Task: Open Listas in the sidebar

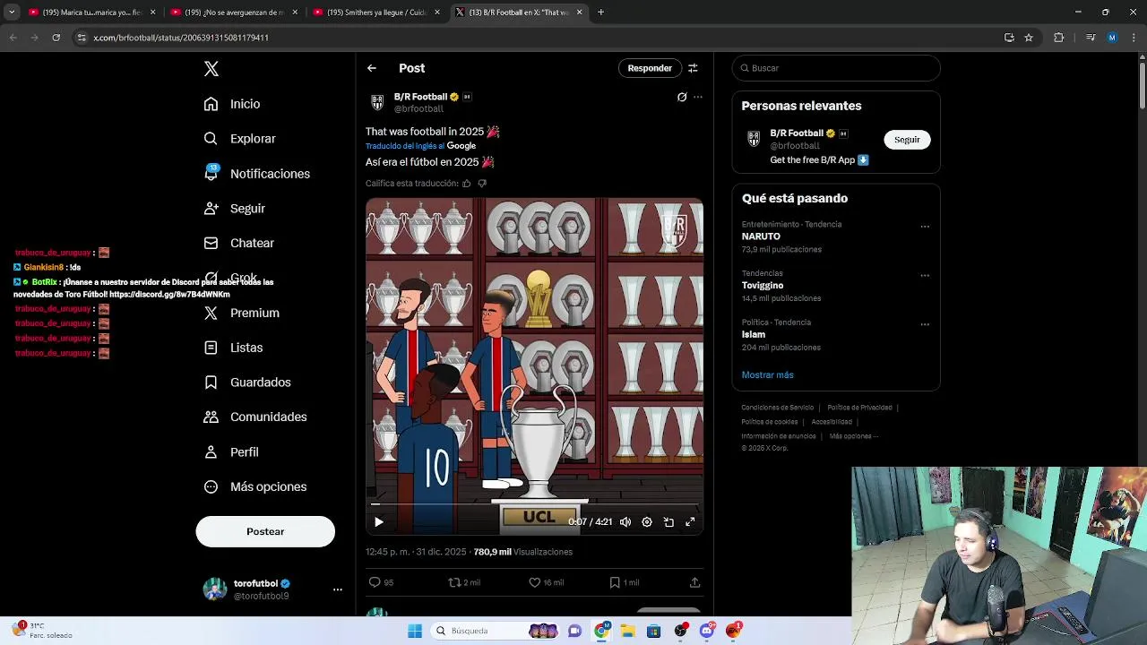Action: tap(234, 348)
